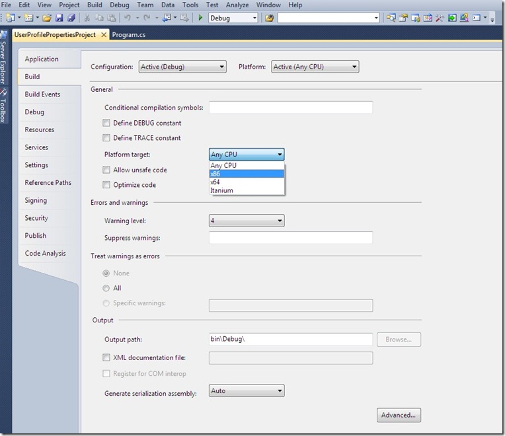The height and width of the screenshot is (436, 505).
Task: Expand the New Project icon arrow
Action: click(19, 18)
